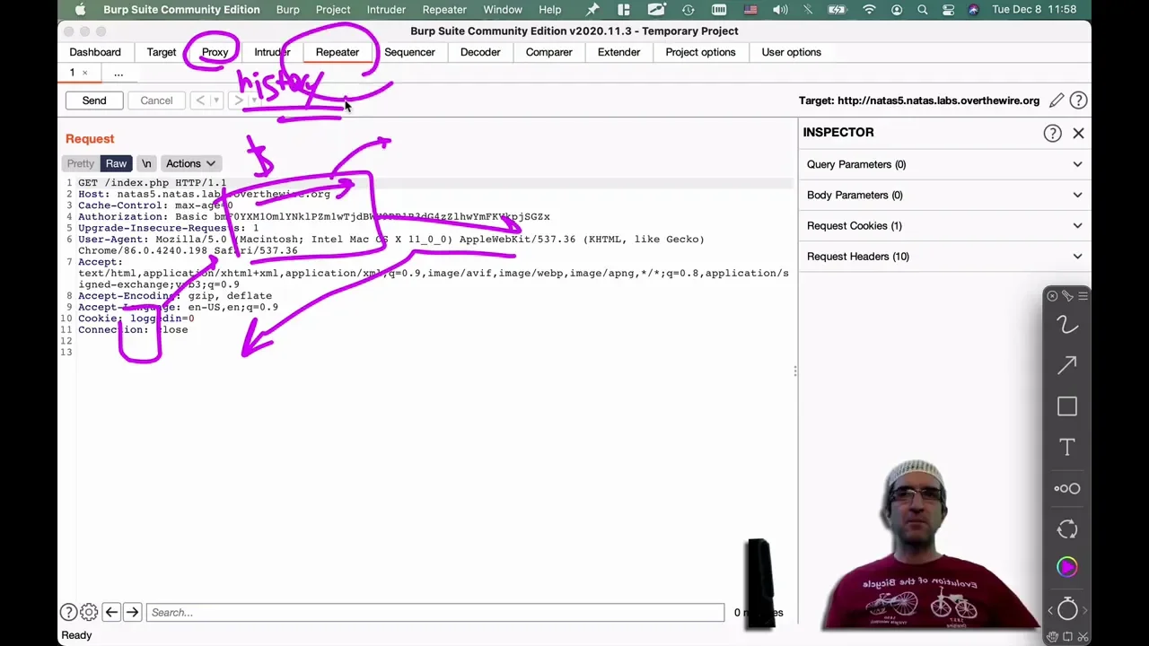Switch request view to Raw
Screen dimensions: 1149x646
(116, 163)
